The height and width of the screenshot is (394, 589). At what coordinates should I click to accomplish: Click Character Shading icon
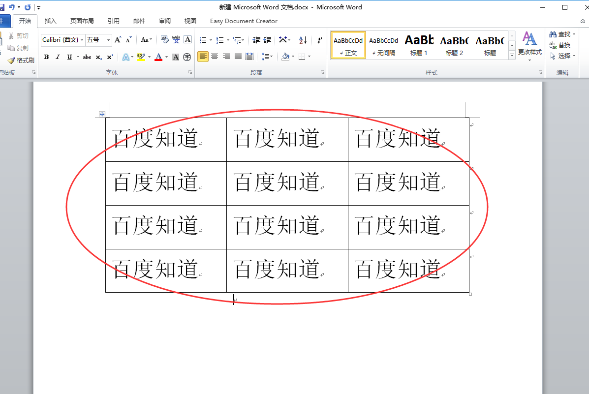pos(176,57)
